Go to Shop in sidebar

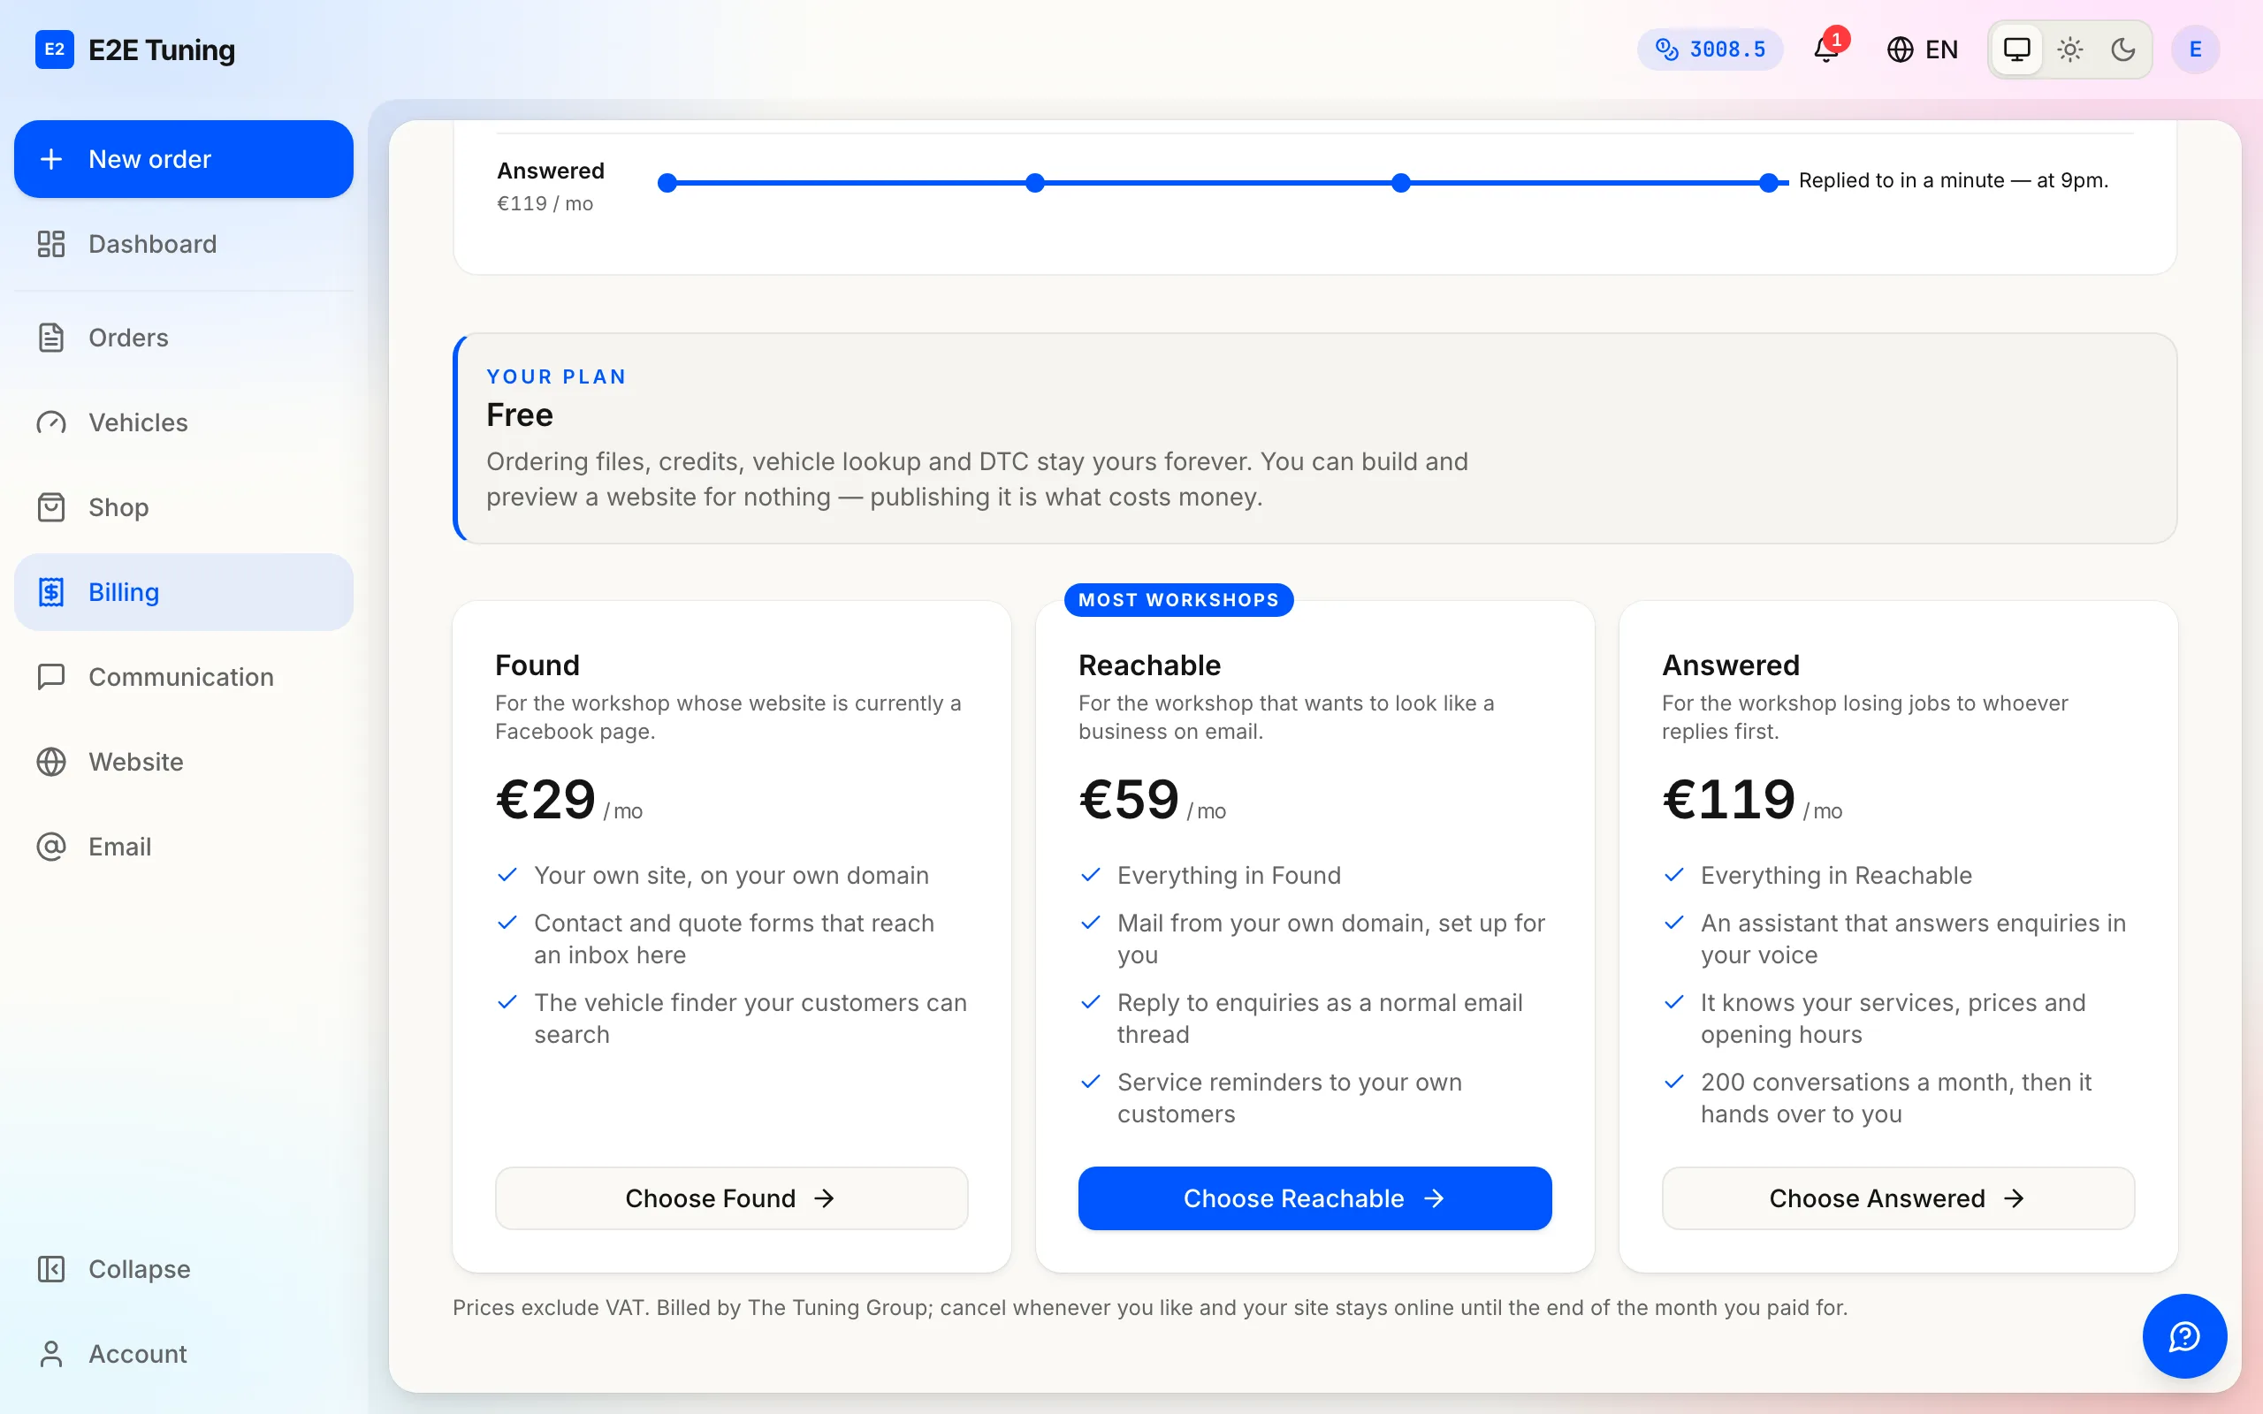pyautogui.click(x=183, y=508)
